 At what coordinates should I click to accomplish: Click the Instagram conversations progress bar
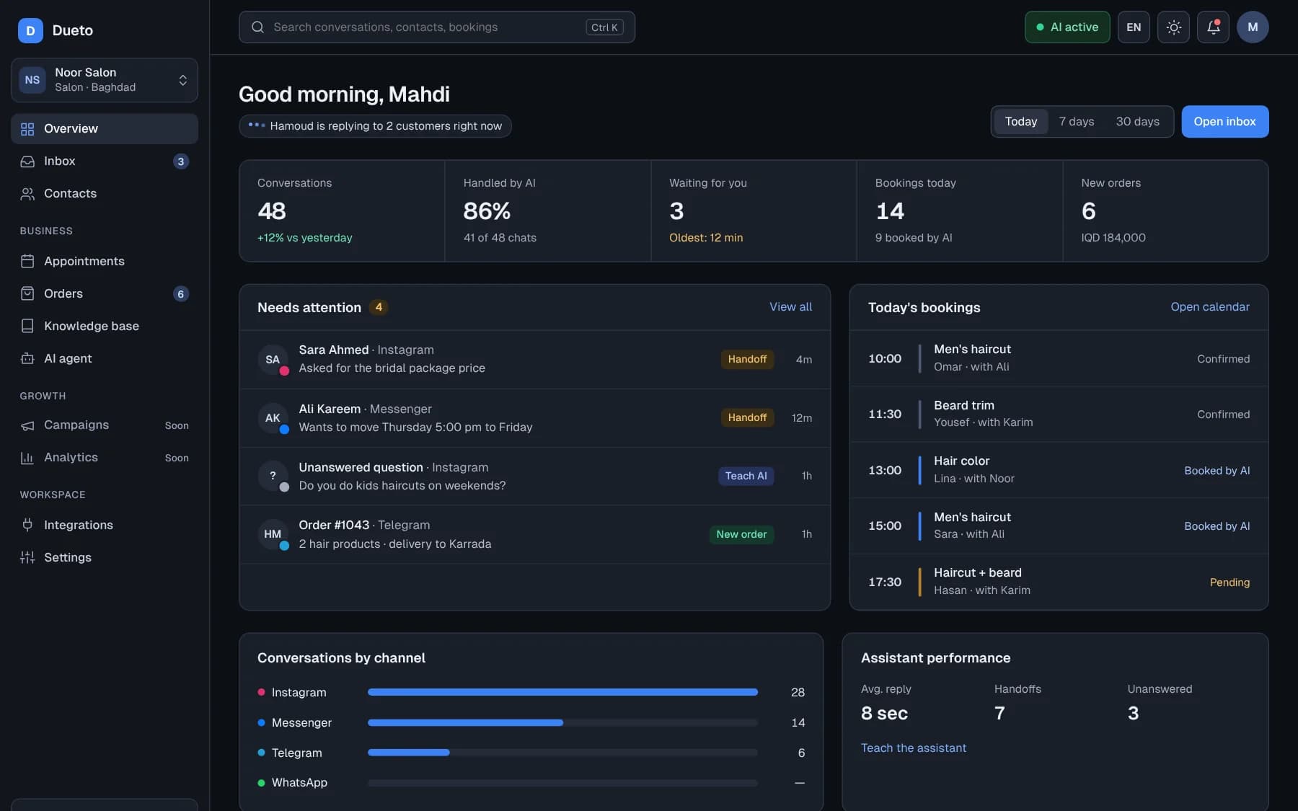(x=562, y=692)
